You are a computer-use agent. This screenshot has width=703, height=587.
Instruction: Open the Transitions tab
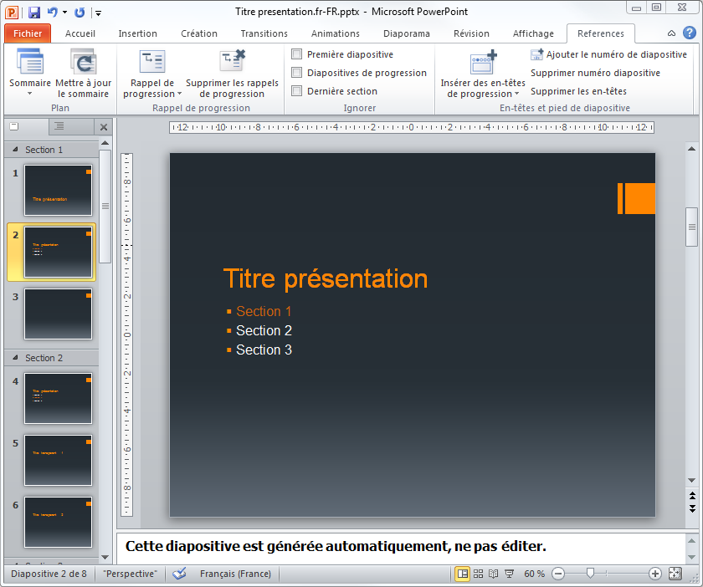(x=264, y=33)
